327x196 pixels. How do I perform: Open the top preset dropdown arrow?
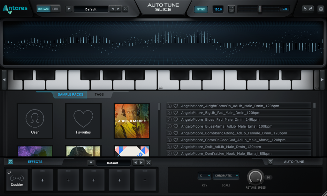[x=69, y=9]
